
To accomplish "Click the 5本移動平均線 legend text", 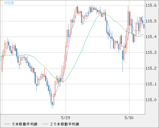I will [25, 124].
